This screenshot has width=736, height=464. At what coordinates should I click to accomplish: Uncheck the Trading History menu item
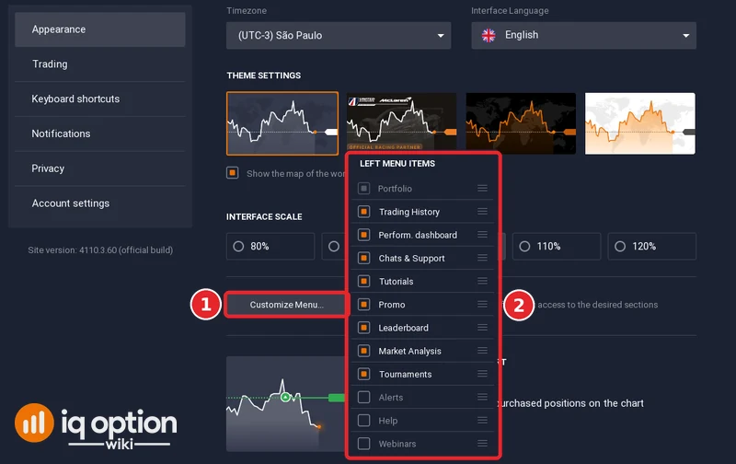pos(363,212)
